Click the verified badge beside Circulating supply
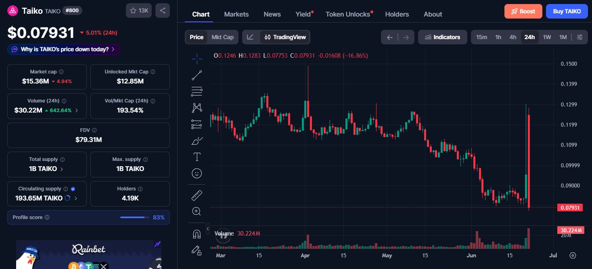The height and width of the screenshot is (269, 592). [x=73, y=189]
